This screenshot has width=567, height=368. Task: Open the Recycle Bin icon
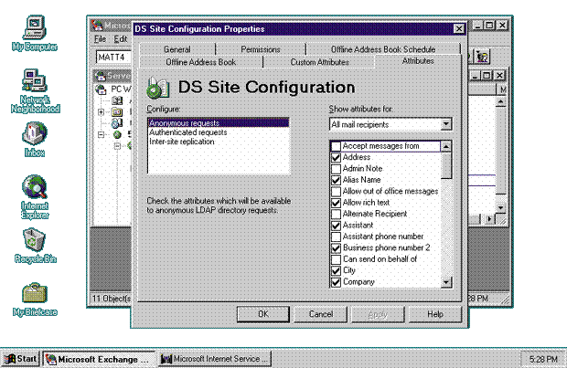coord(35,246)
